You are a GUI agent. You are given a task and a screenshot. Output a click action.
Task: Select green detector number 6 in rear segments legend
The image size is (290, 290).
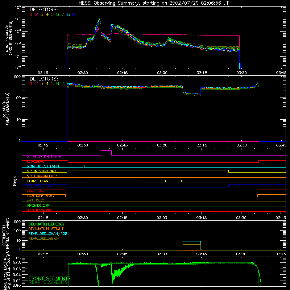(58, 84)
